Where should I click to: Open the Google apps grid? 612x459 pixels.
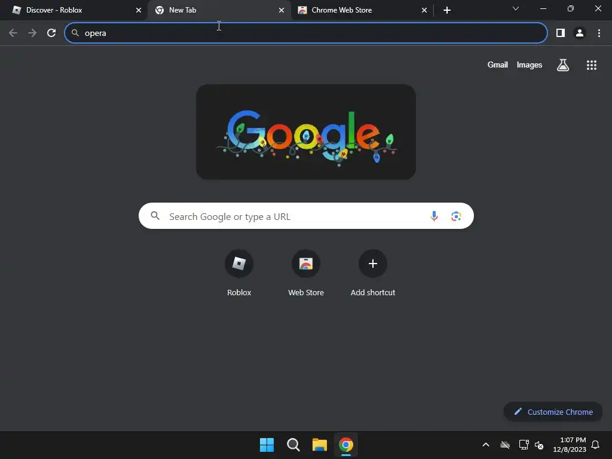coord(591,65)
